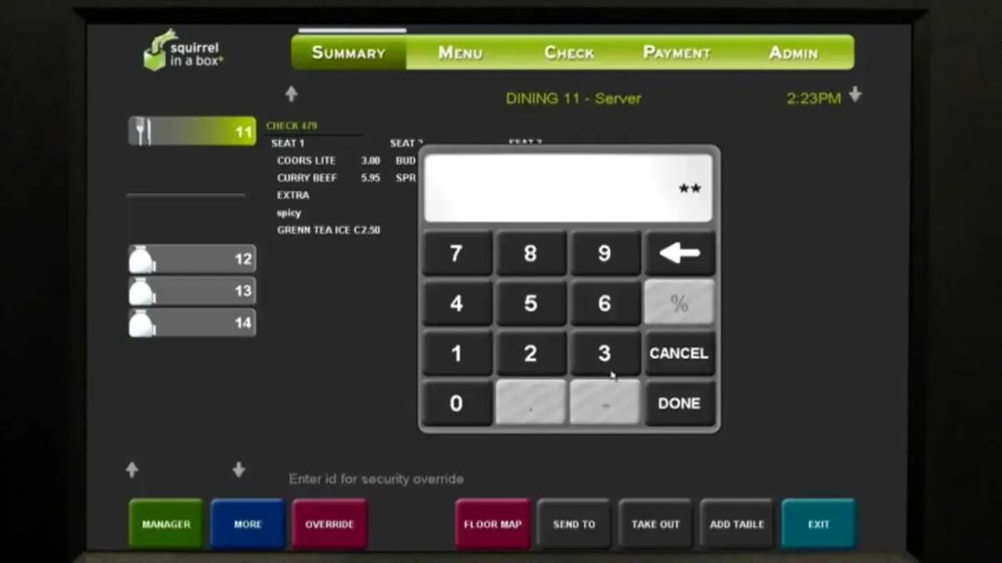
Task: Select the Coors Lite item
Action: click(x=328, y=161)
